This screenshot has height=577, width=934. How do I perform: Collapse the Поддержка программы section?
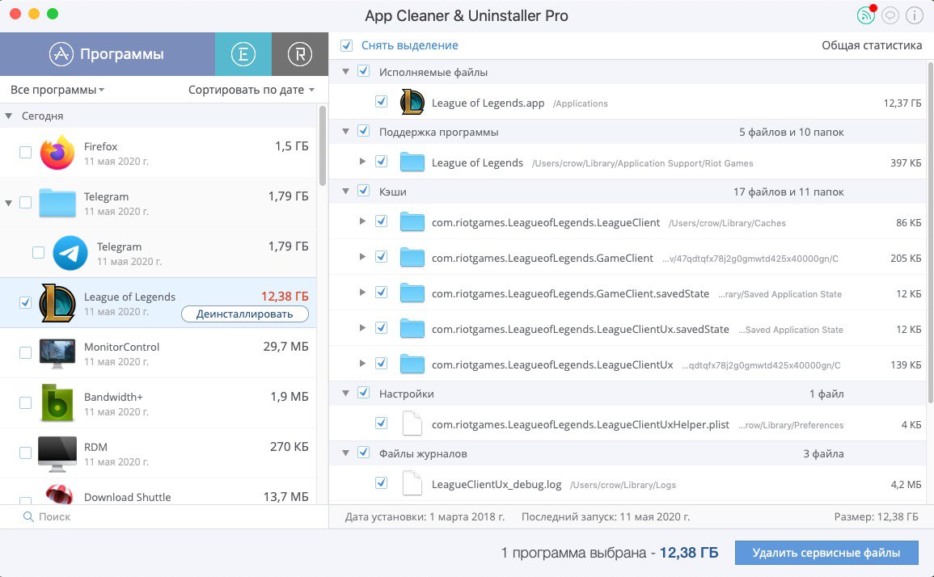345,132
